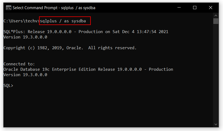Click 'Oracle Database 19c Enterprise Edition' text
Image resolution: width=223 pixels, height=131 pixels.
50,69
